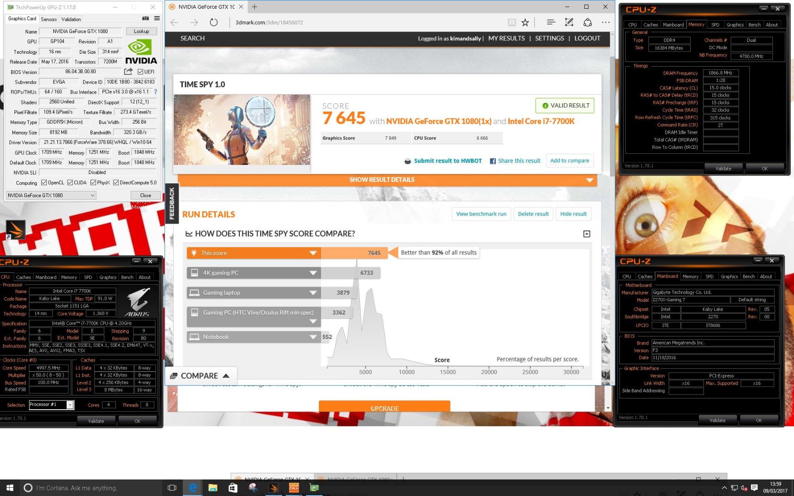
Task: Expand the Notebook comparison row
Action: pyautogui.click(x=313, y=337)
